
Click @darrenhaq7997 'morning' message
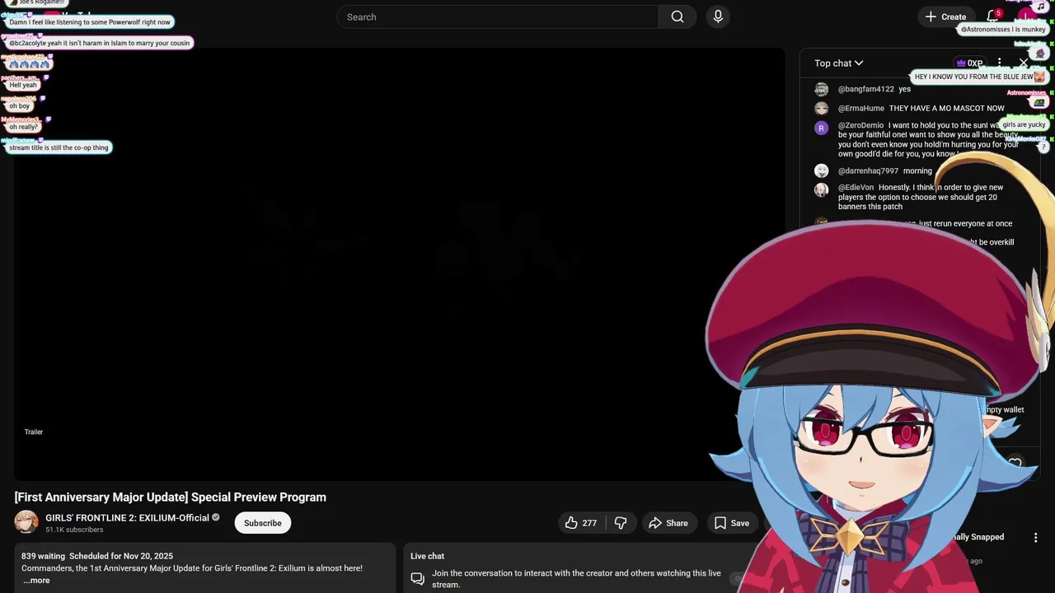click(x=885, y=171)
